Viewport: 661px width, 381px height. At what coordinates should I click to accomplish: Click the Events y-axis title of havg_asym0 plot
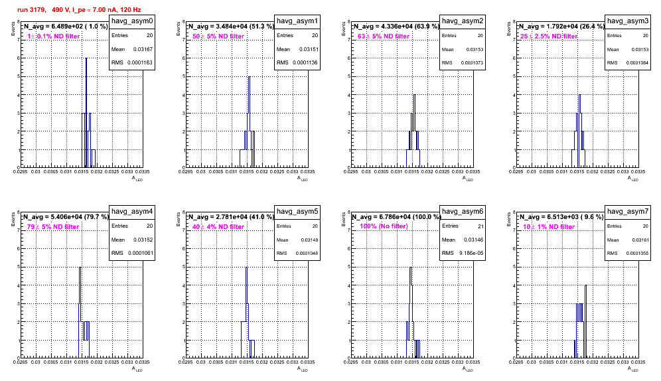13,29
